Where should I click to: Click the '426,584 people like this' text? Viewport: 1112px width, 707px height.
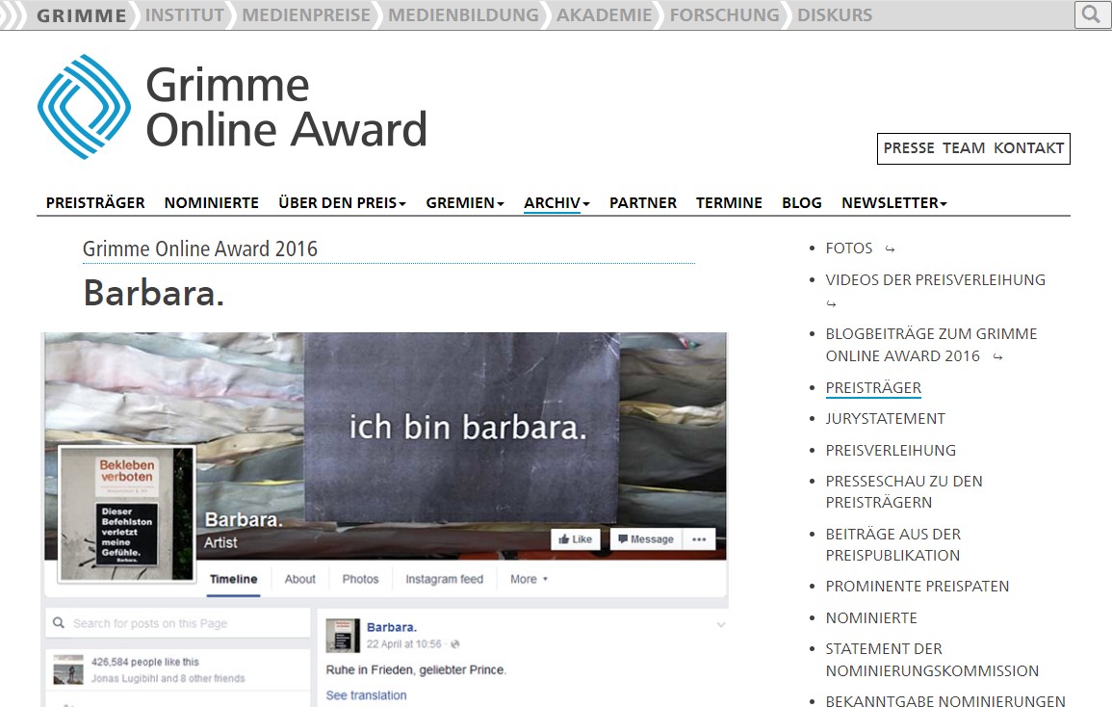pyautogui.click(x=144, y=662)
